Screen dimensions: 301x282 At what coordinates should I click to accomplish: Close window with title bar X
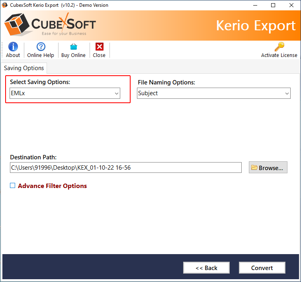coord(291,5)
